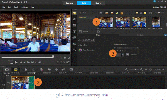Click the Browse button
Screen dimensions: 167x100
point(83,32)
